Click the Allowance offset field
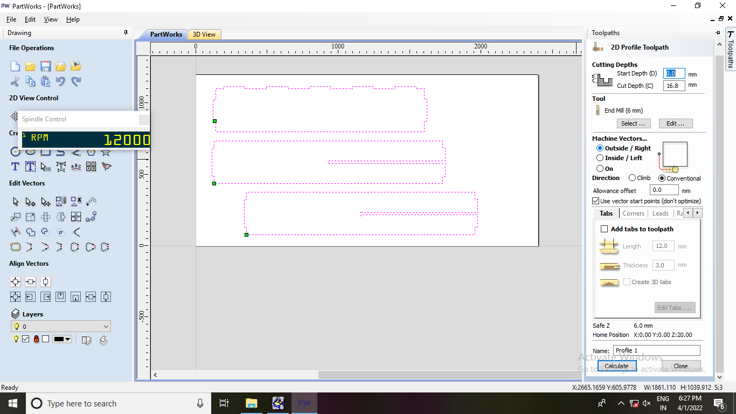Image resolution: width=736 pixels, height=414 pixels. point(664,190)
